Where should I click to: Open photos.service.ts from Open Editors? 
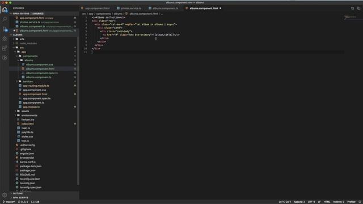pos(44,22)
